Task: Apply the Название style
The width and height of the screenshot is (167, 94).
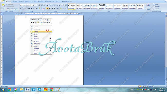Action: (x=102, y=7)
